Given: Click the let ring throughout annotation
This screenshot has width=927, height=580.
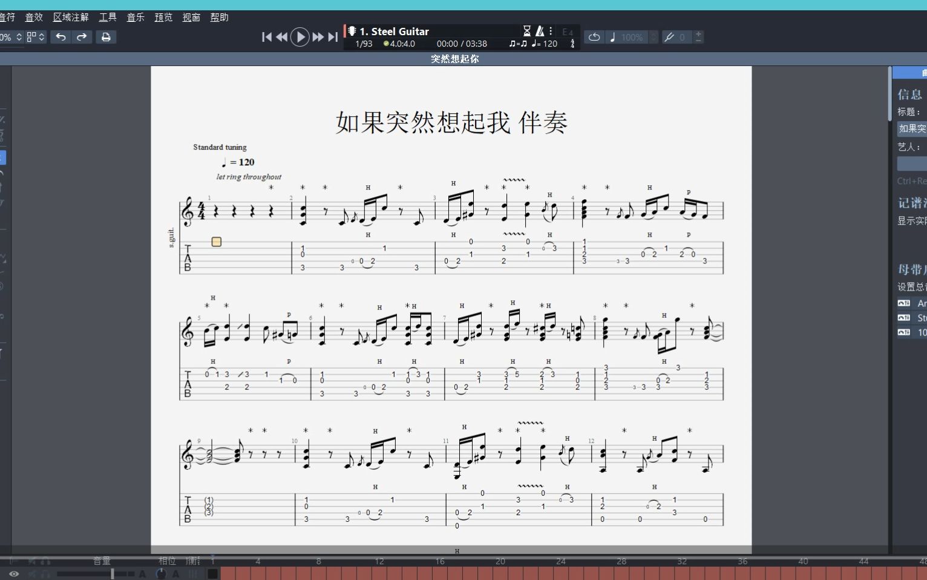Looking at the screenshot, I should (x=249, y=177).
